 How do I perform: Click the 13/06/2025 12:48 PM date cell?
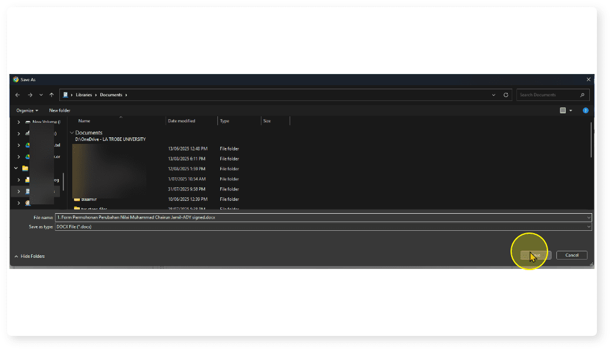pos(188,149)
